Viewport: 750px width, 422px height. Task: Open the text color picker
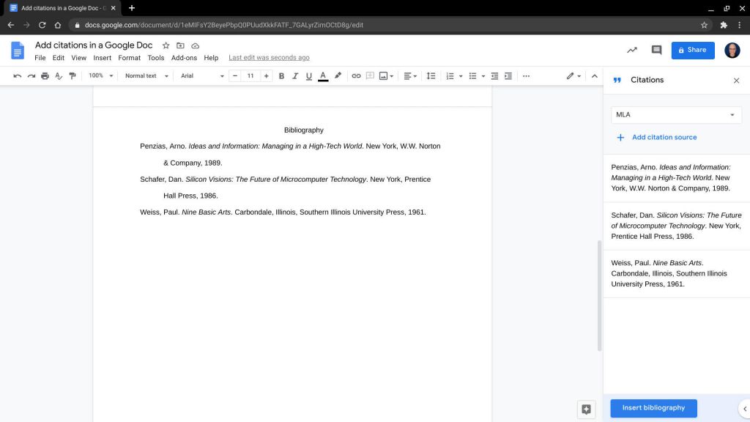[x=322, y=75]
